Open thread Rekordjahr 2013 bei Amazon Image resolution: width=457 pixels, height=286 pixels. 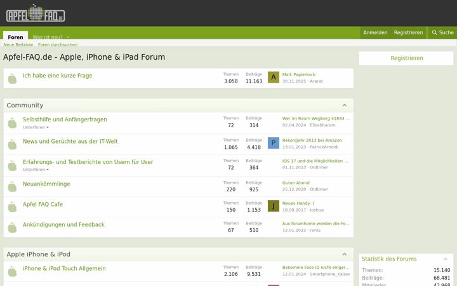click(x=312, y=140)
